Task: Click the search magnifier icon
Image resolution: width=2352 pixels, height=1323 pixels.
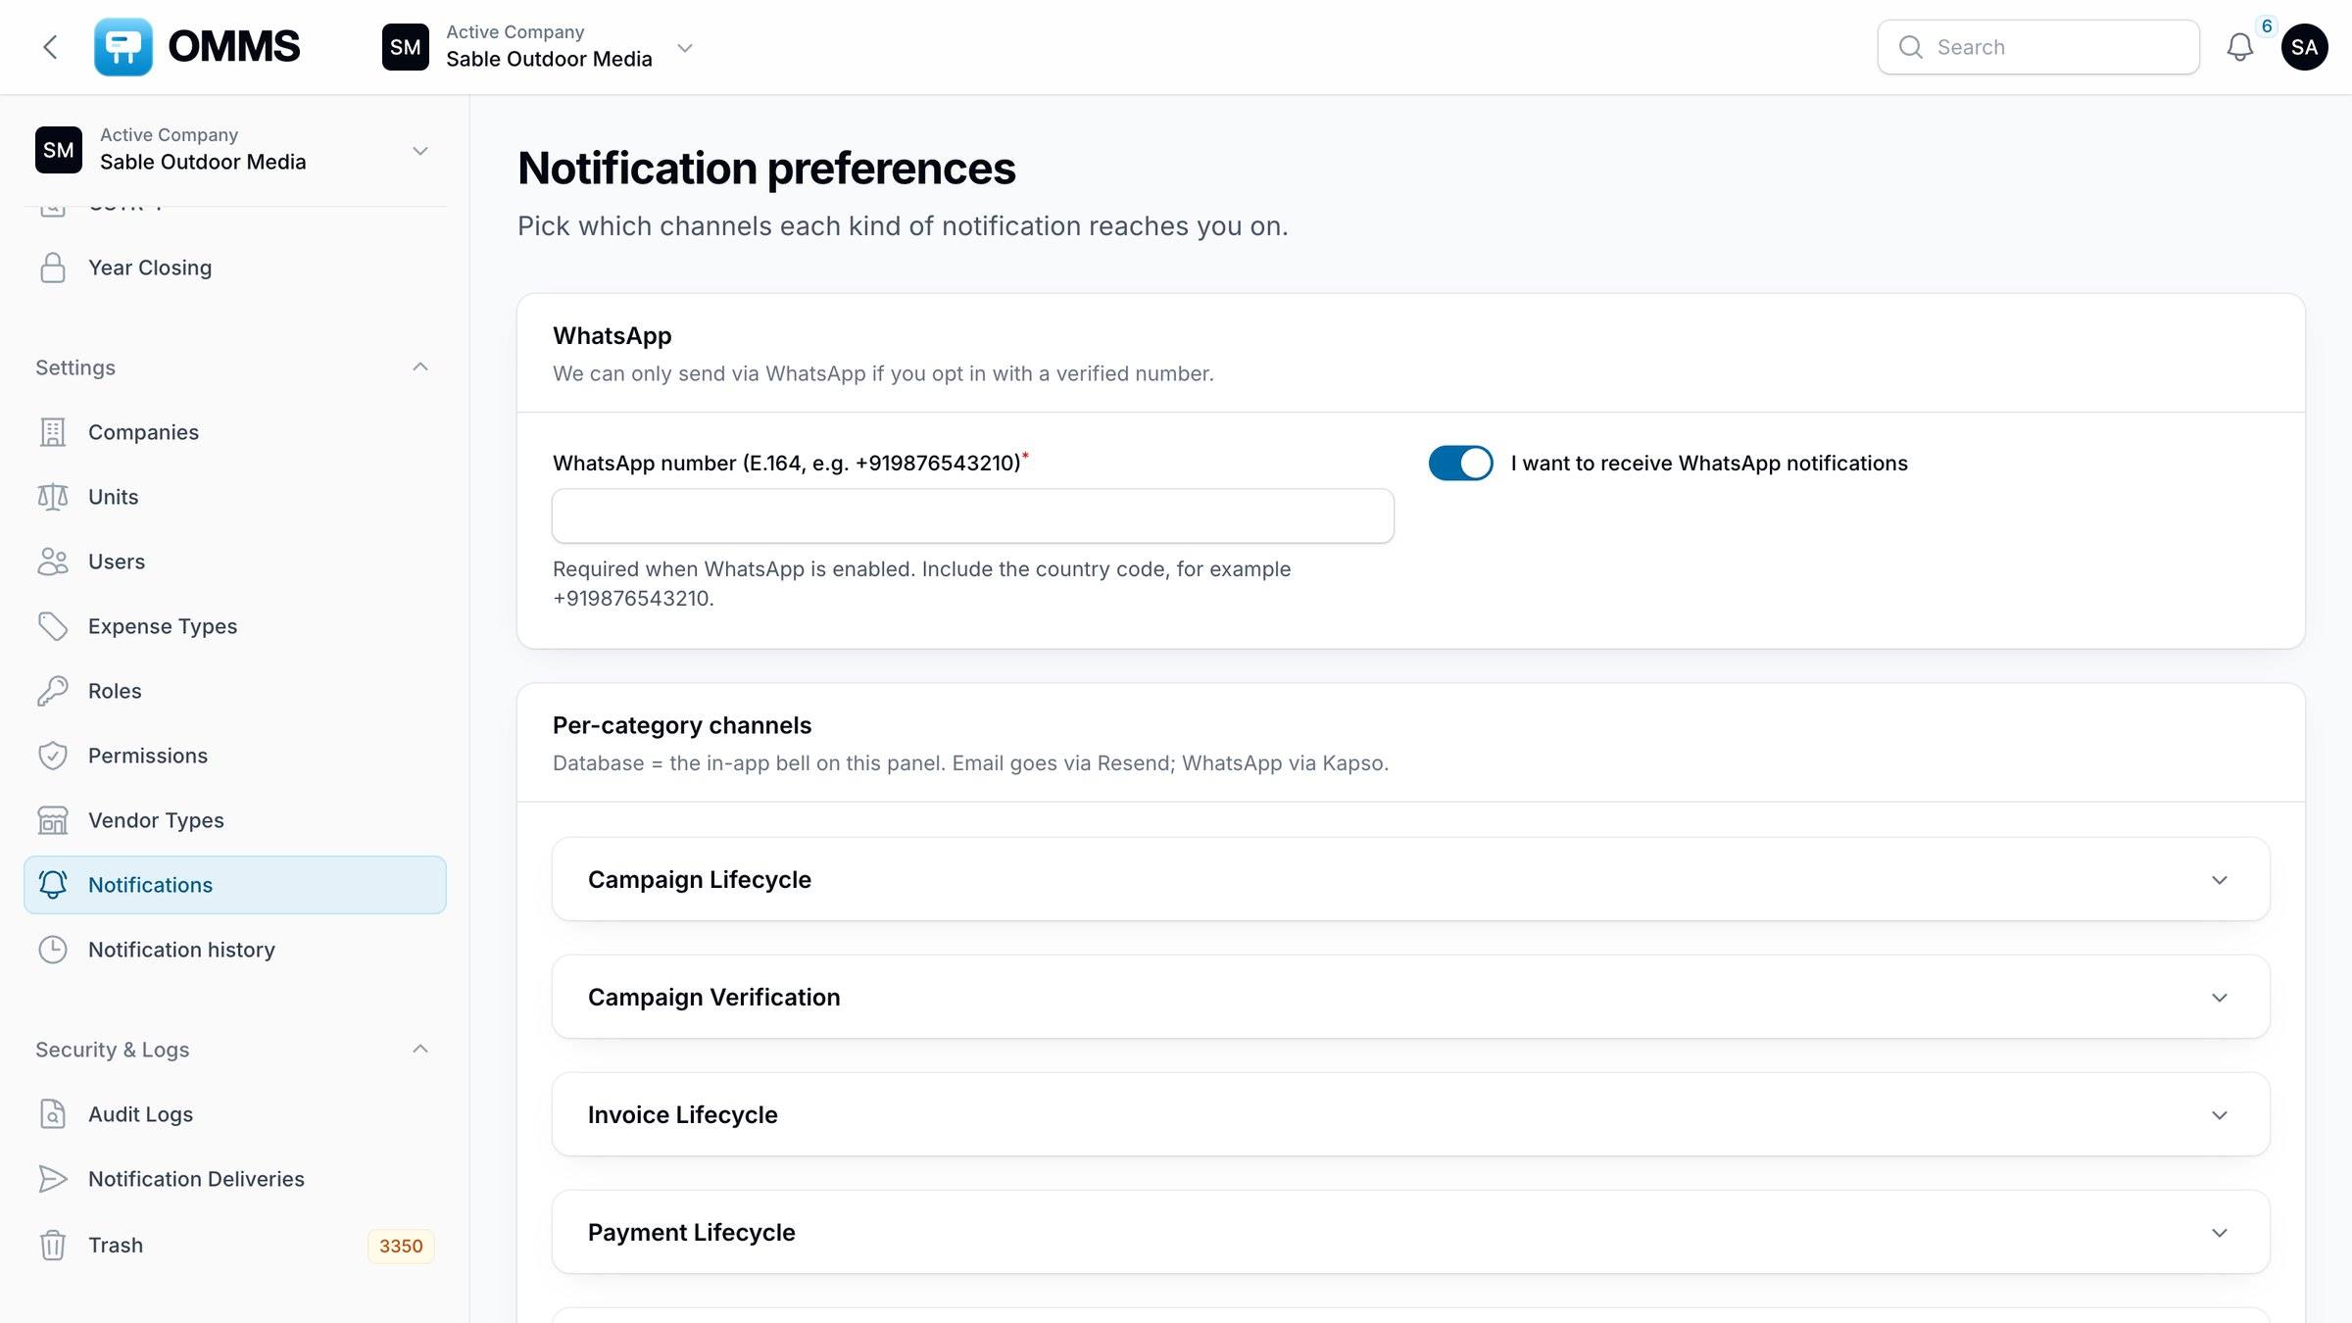Action: click(1911, 47)
